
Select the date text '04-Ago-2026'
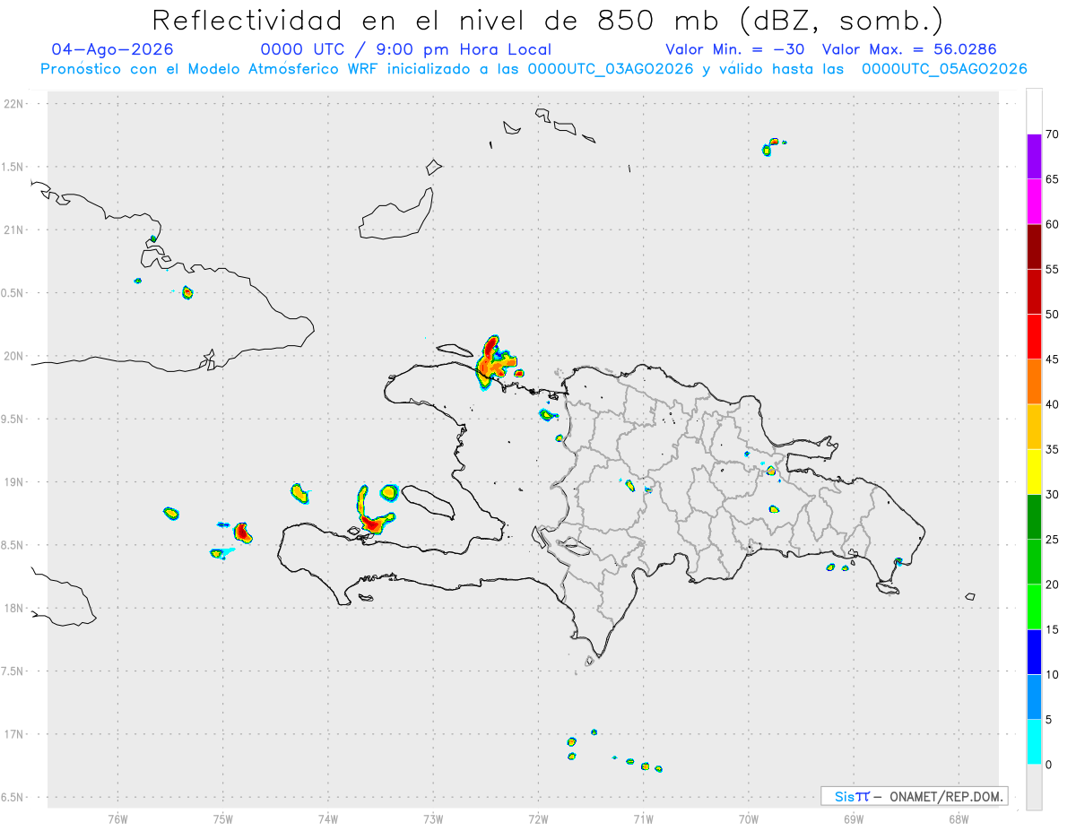pyautogui.click(x=113, y=49)
